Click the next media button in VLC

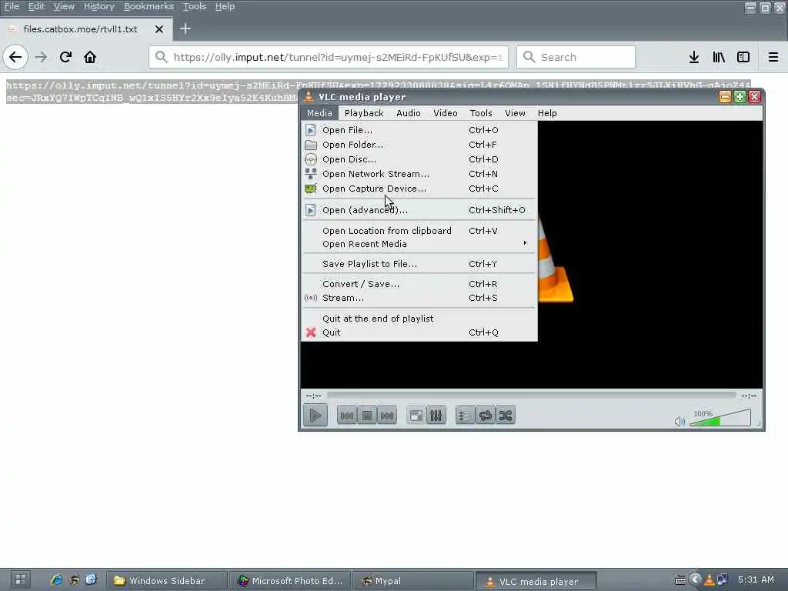pos(387,416)
